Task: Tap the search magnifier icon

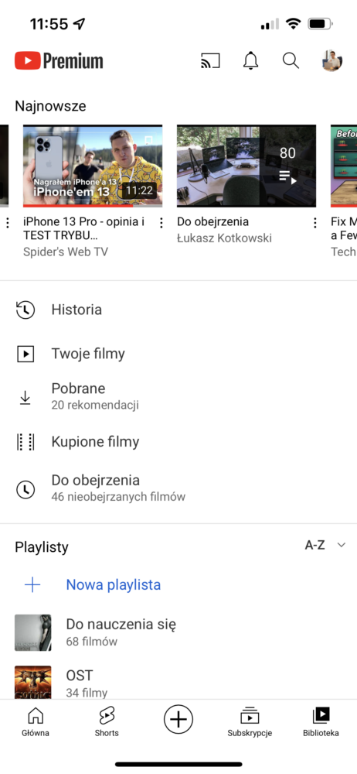Action: (291, 60)
